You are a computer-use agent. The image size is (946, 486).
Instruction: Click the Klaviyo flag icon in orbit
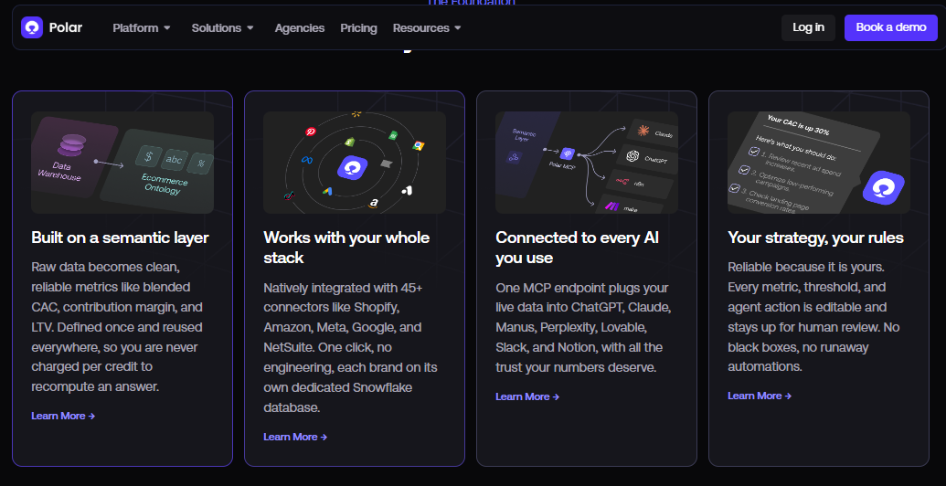(387, 164)
